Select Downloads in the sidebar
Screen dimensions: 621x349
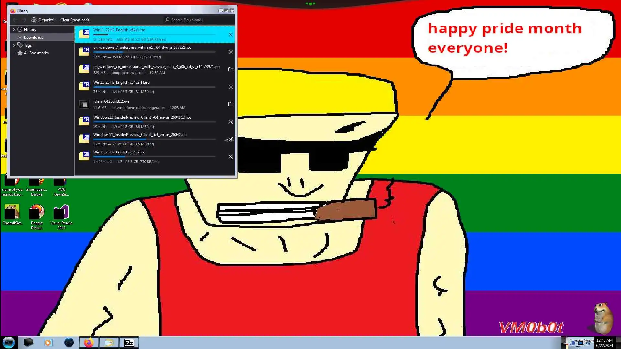33,37
